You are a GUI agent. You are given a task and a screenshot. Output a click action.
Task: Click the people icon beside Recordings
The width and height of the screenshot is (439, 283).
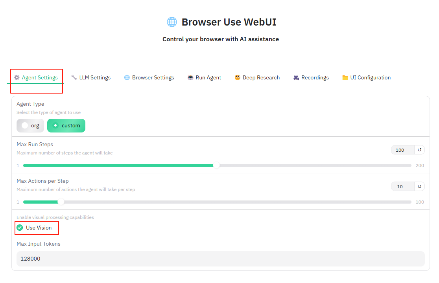[x=296, y=77]
